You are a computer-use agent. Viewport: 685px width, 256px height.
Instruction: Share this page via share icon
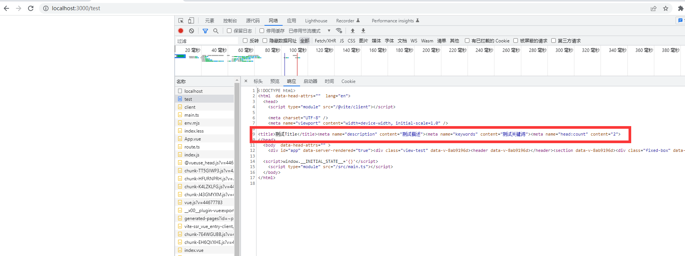[654, 8]
